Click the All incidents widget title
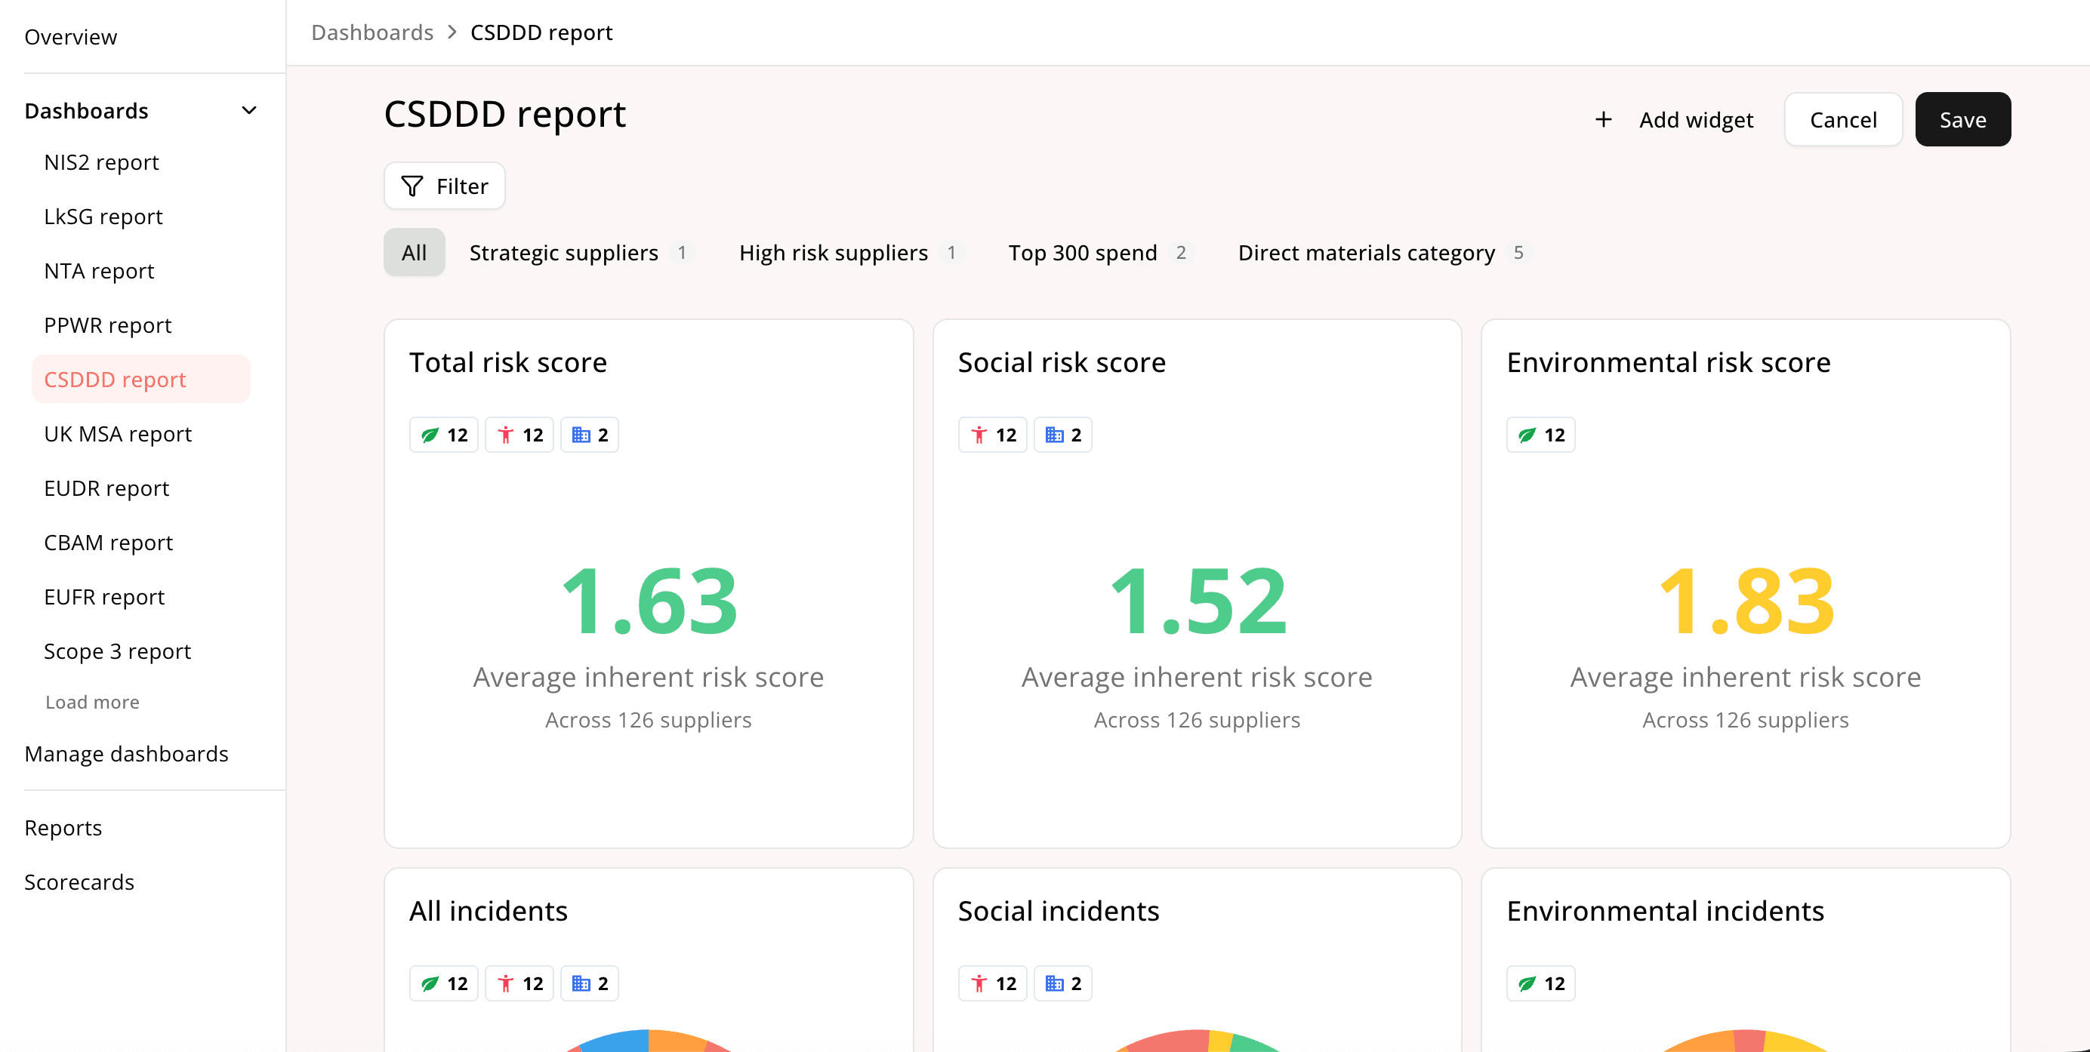This screenshot has height=1052, width=2090. point(489,911)
